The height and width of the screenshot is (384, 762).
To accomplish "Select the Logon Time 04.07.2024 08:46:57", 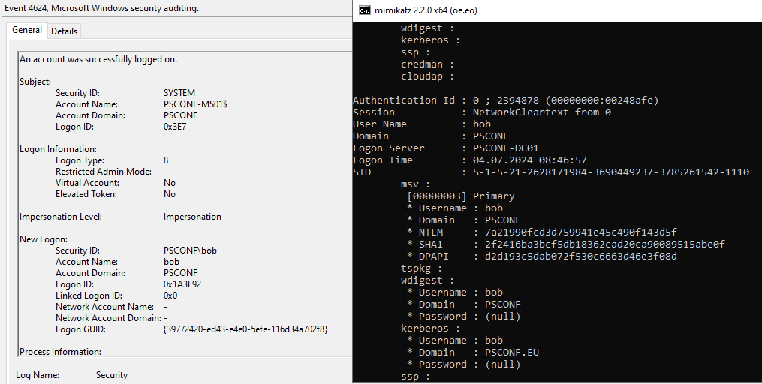I will pyautogui.click(x=530, y=160).
